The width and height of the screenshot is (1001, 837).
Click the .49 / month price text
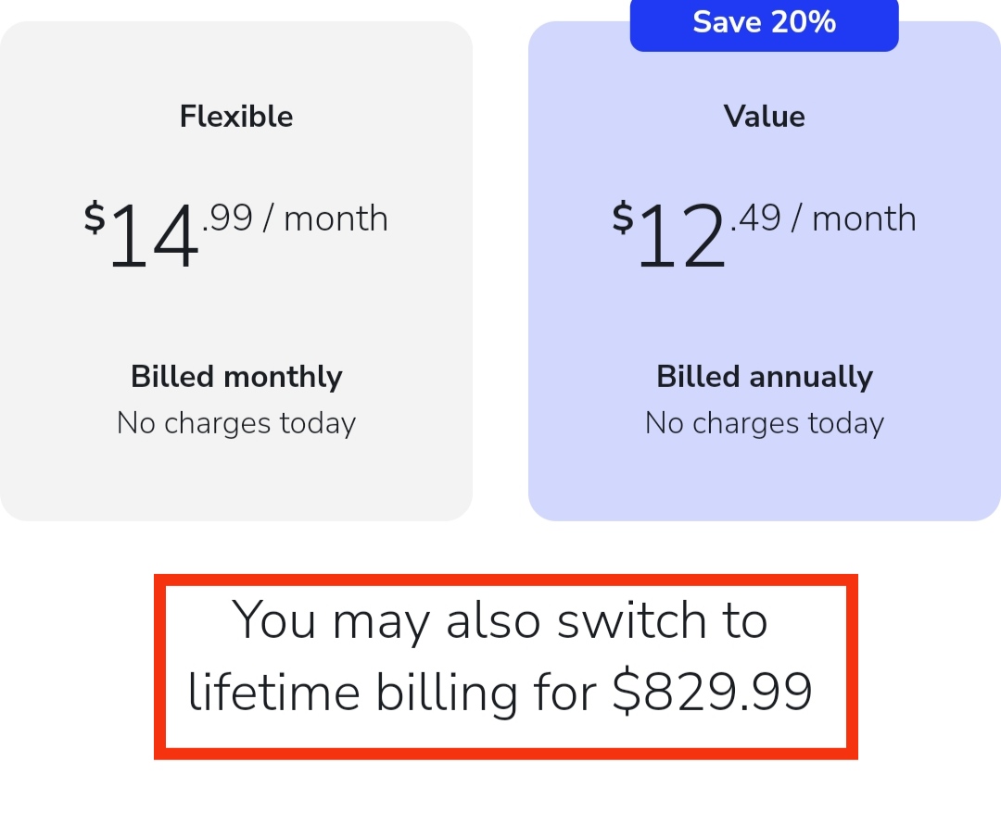pos(823,219)
